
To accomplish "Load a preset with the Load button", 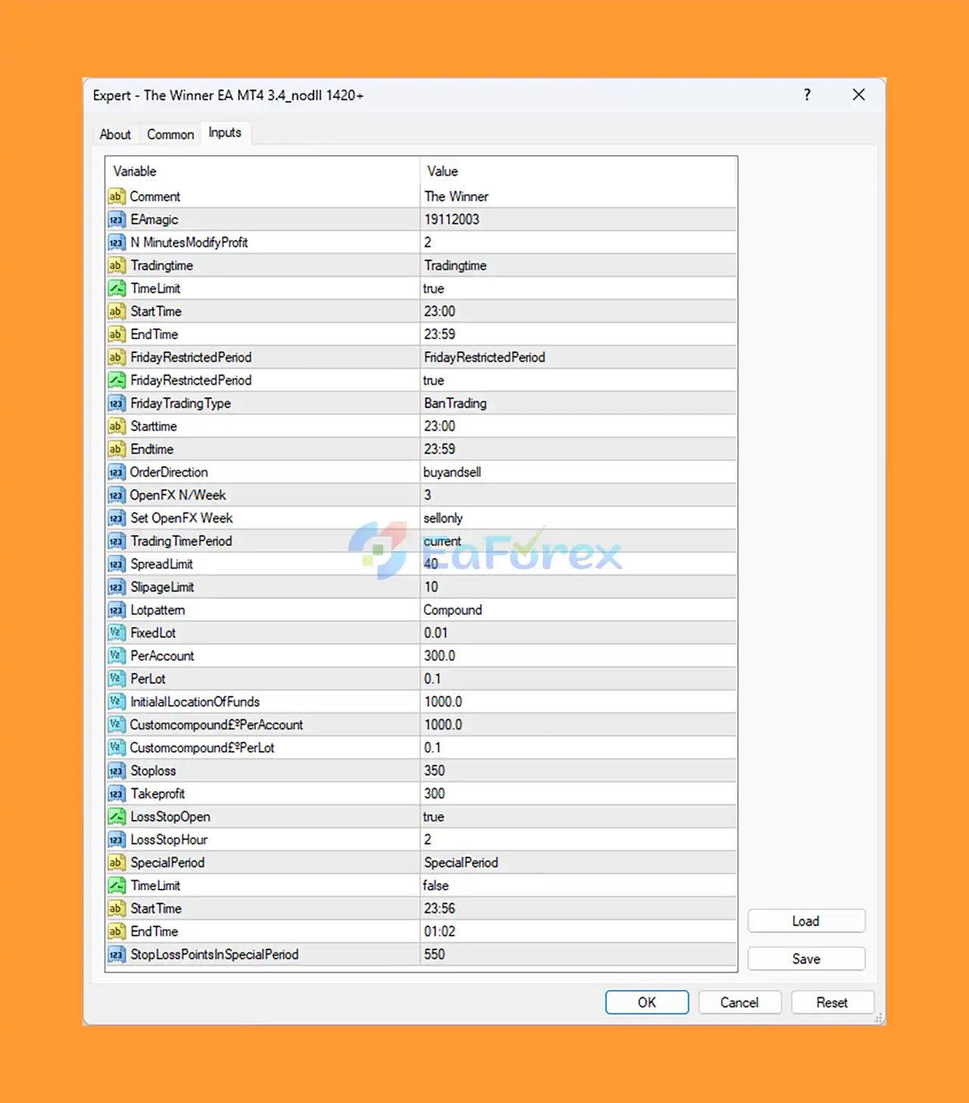I will point(806,921).
